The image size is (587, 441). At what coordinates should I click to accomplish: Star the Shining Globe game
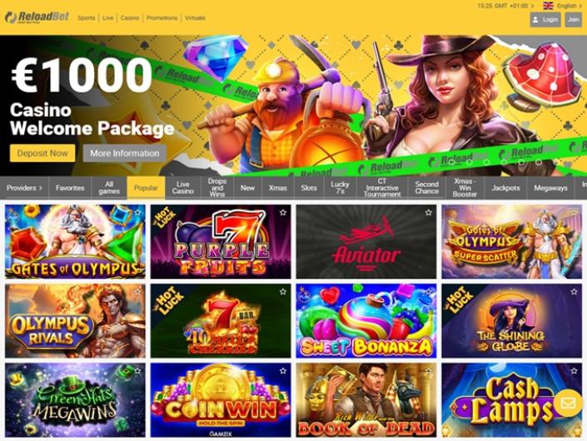pyautogui.click(x=574, y=291)
